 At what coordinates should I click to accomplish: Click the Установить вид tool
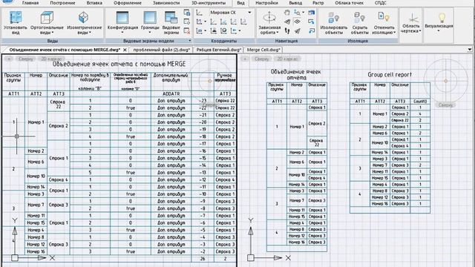15,23
